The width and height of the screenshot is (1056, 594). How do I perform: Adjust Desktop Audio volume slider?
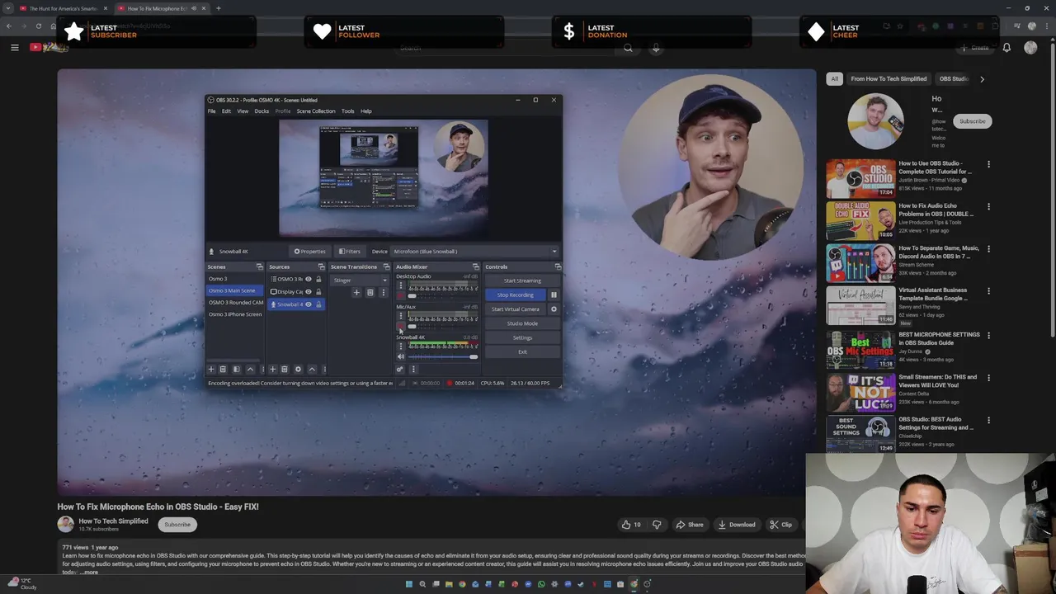pos(443,295)
